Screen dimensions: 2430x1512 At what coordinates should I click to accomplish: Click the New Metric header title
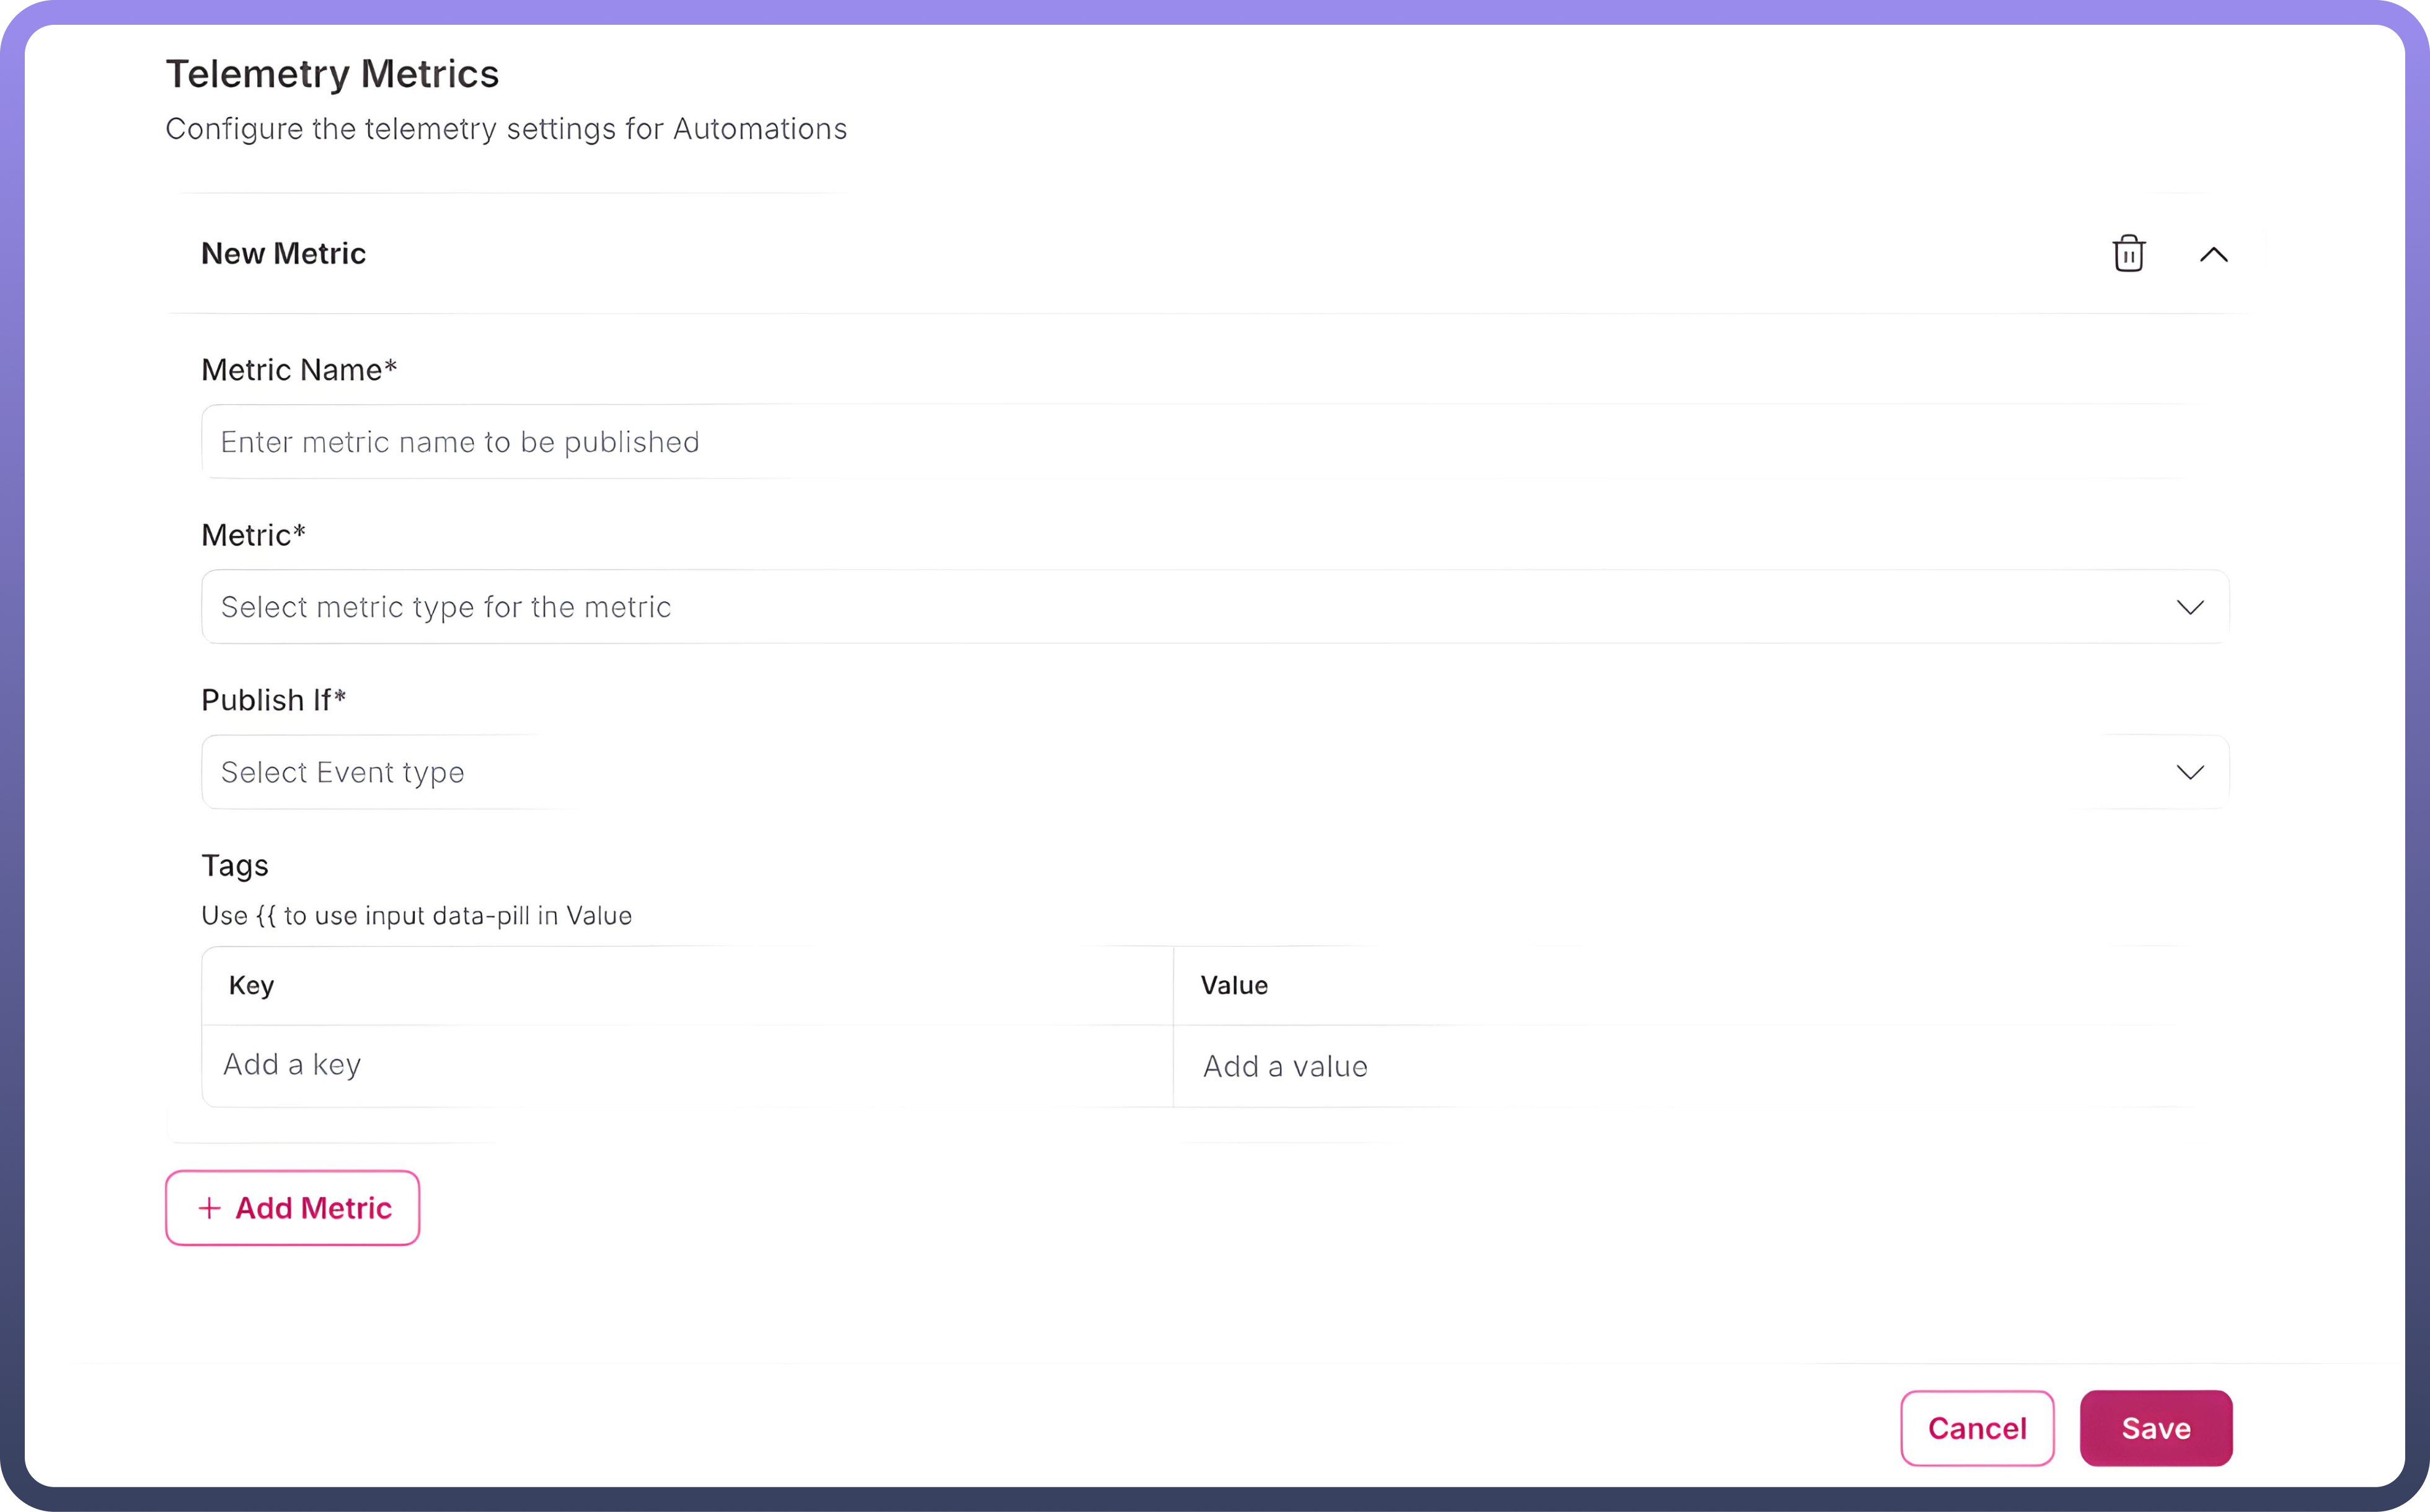coord(283,253)
